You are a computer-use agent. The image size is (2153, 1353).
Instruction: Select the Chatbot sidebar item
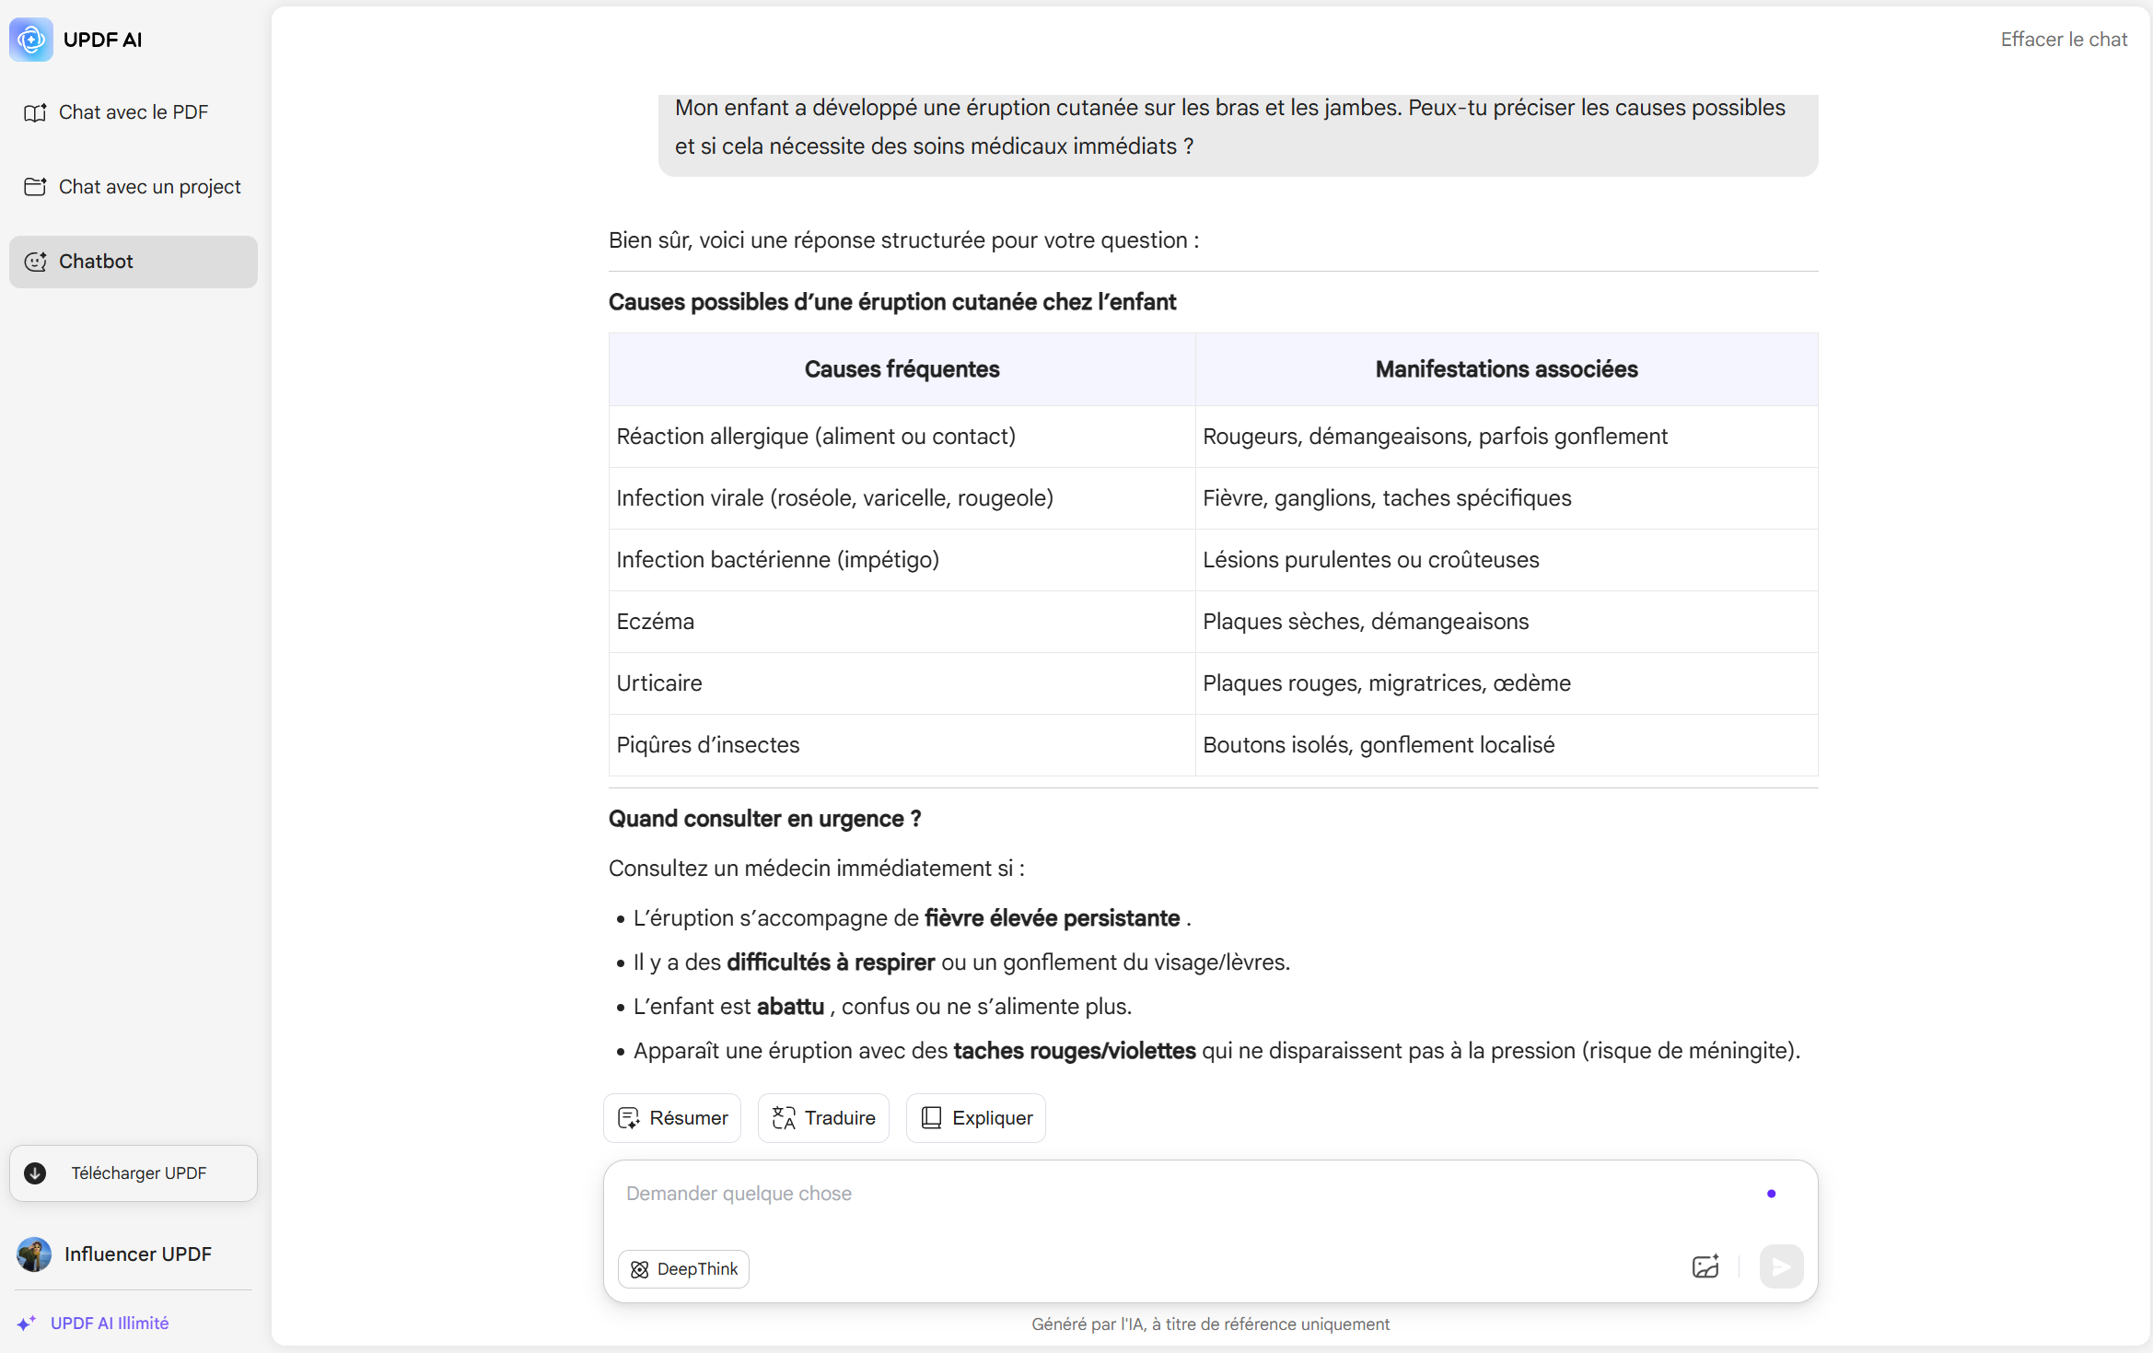(134, 262)
